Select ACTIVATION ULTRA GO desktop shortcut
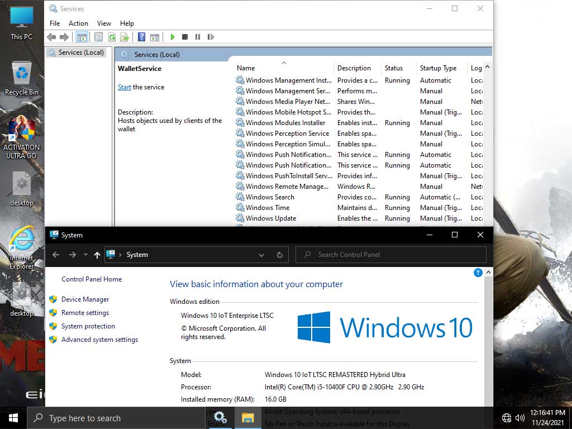Image resolution: width=572 pixels, height=429 pixels. point(22,137)
